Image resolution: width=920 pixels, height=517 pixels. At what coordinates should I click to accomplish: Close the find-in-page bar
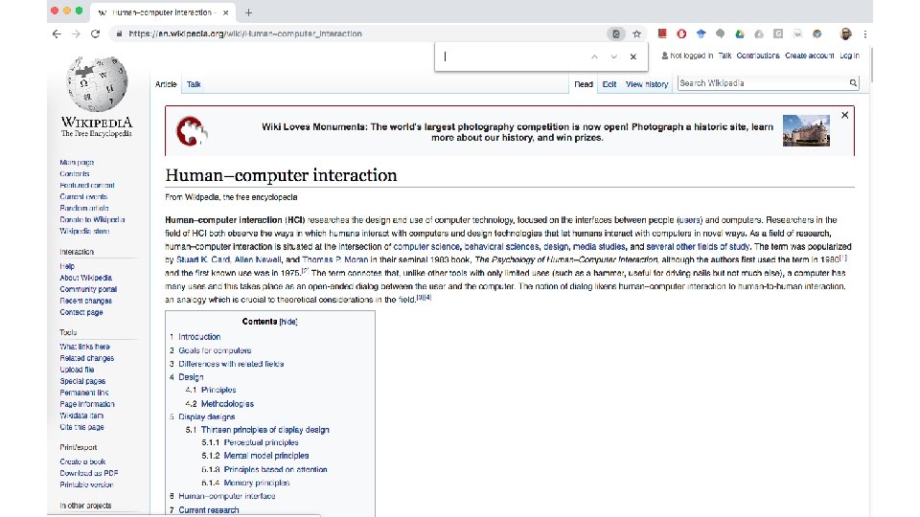(633, 56)
